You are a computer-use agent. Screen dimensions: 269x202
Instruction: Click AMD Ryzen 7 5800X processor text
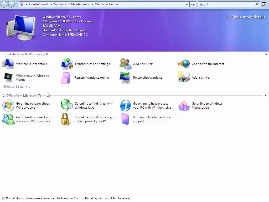pos(69,21)
